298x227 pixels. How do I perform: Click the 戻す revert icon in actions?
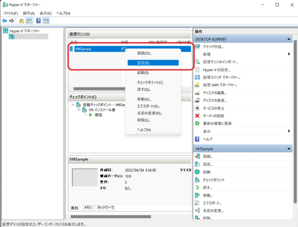197,187
